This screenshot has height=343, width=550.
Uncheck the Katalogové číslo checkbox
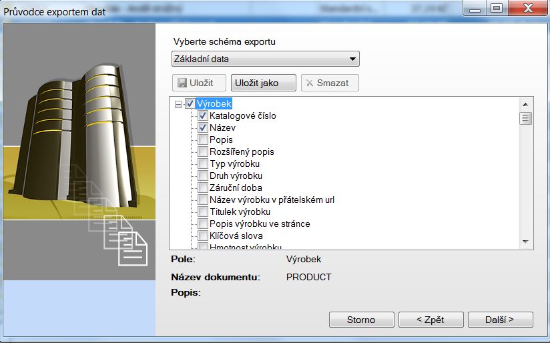pyautogui.click(x=203, y=116)
